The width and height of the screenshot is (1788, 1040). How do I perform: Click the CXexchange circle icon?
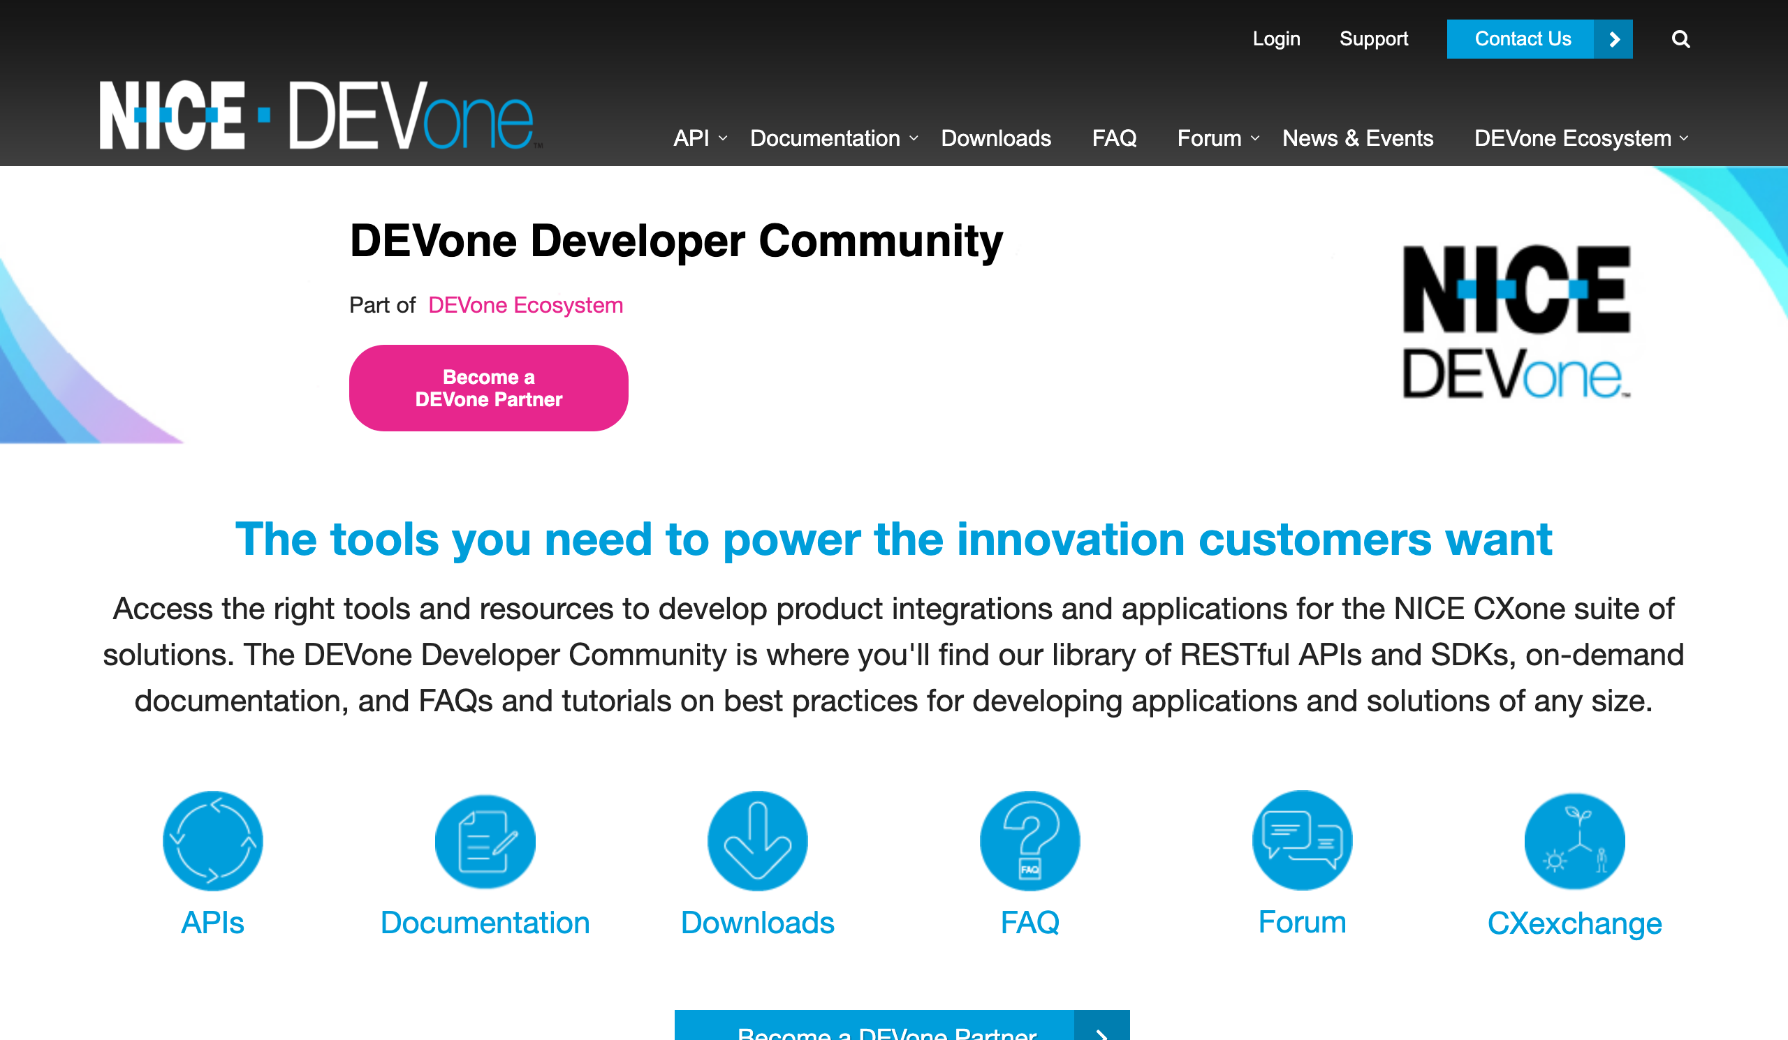tap(1575, 841)
